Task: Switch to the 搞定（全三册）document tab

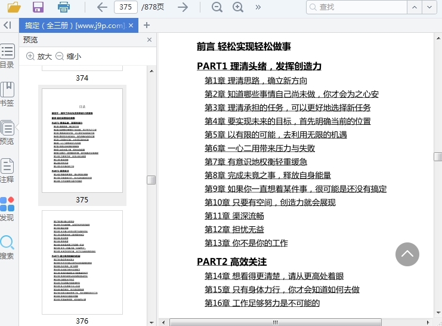Action: click(75, 26)
